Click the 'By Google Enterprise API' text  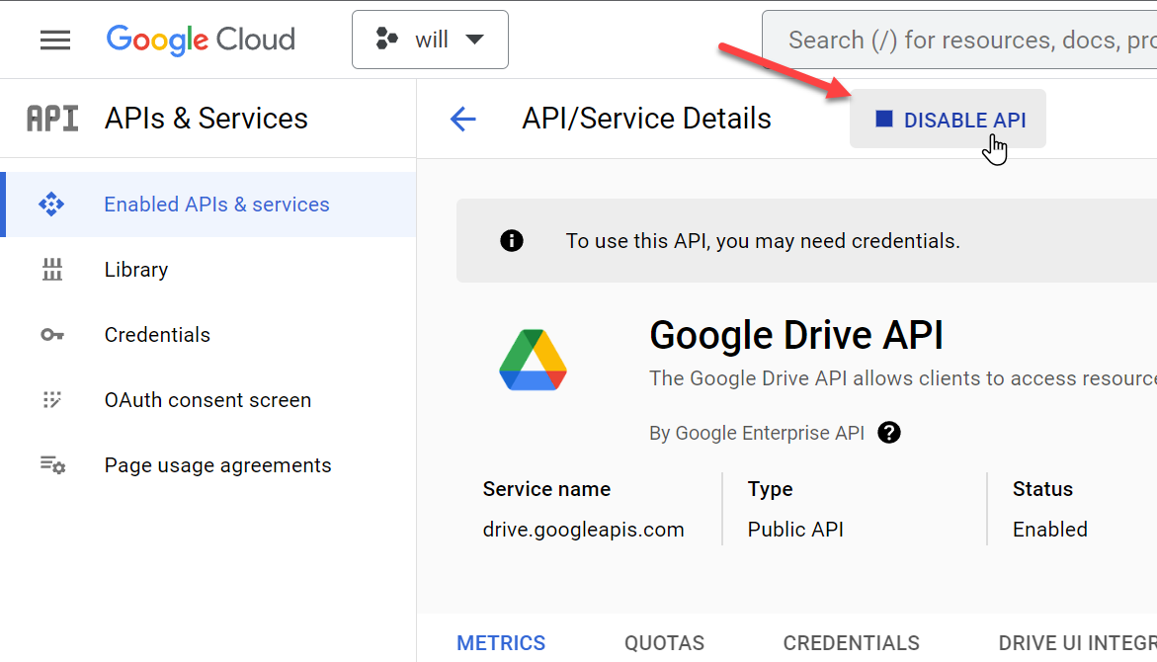756,433
